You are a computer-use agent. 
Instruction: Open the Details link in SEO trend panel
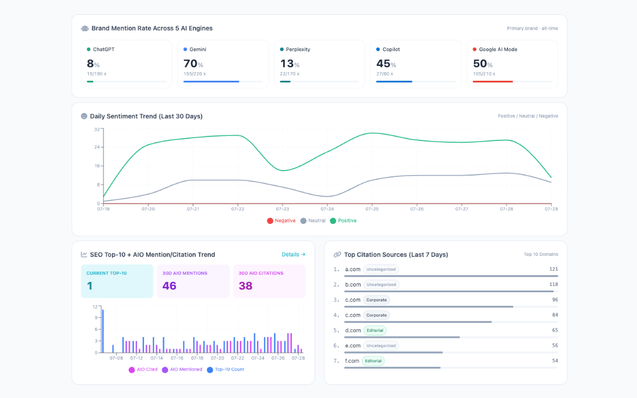[x=293, y=255]
